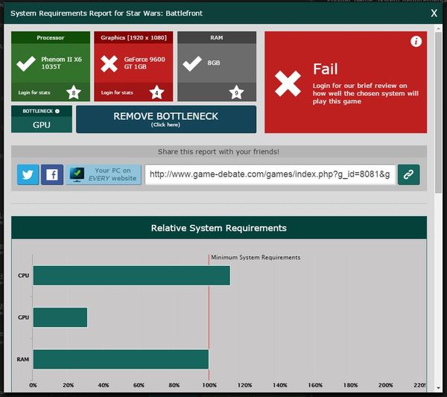Viewport: 447px width, 397px height.
Task: Click 'Share this report with your friends!' text
Action: pos(218,152)
